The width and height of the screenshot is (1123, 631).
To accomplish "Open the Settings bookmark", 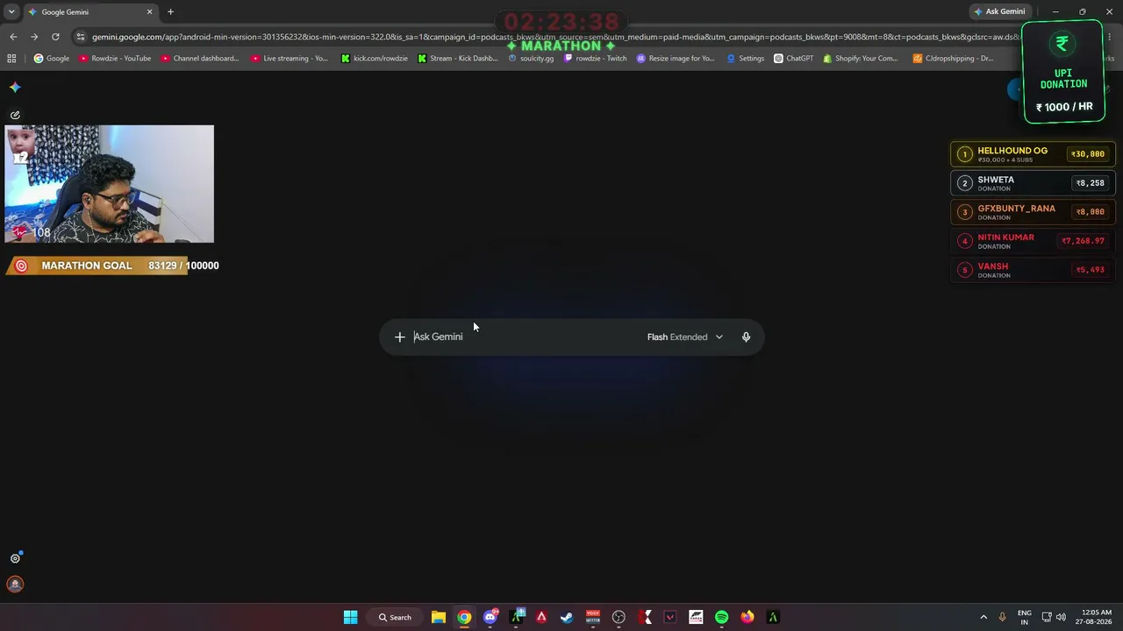I will (x=746, y=59).
